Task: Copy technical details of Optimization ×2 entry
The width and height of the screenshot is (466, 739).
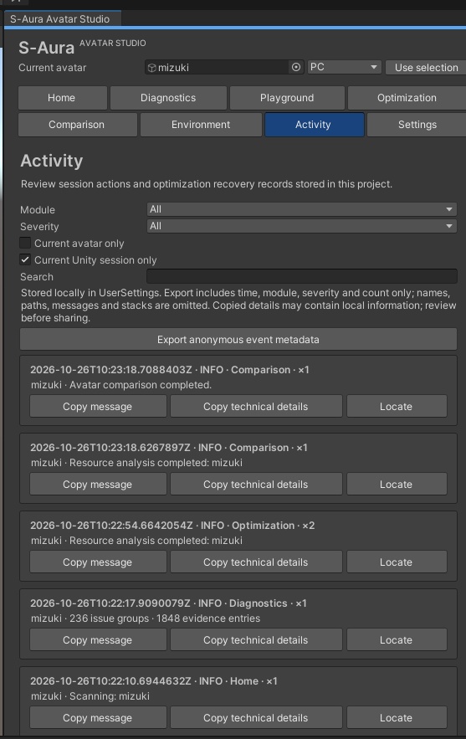Action: [256, 562]
